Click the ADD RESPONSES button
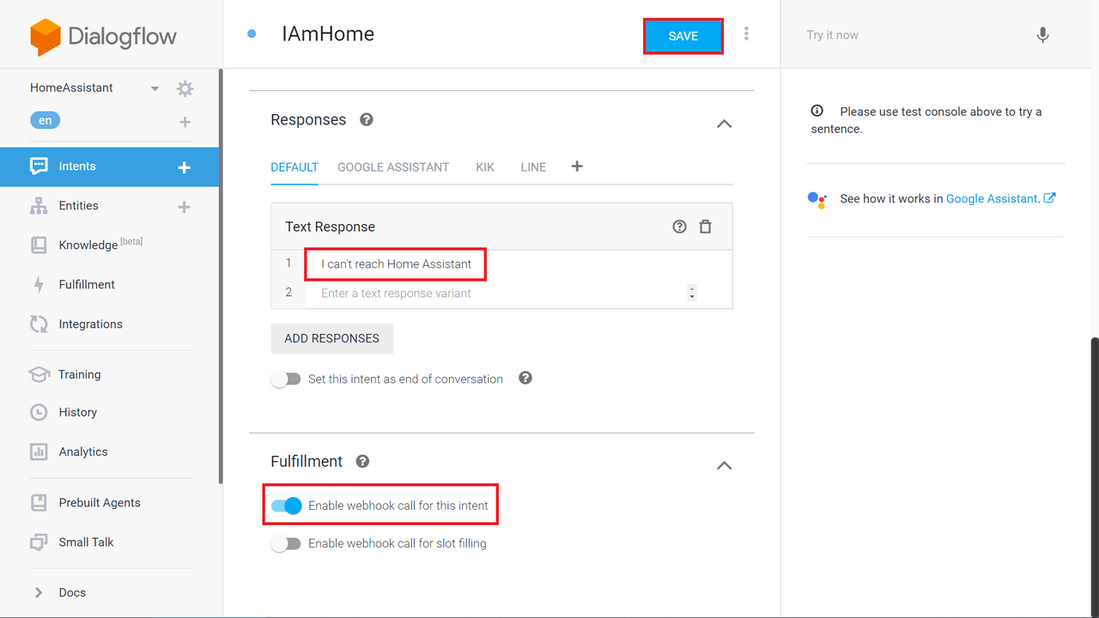 tap(332, 338)
